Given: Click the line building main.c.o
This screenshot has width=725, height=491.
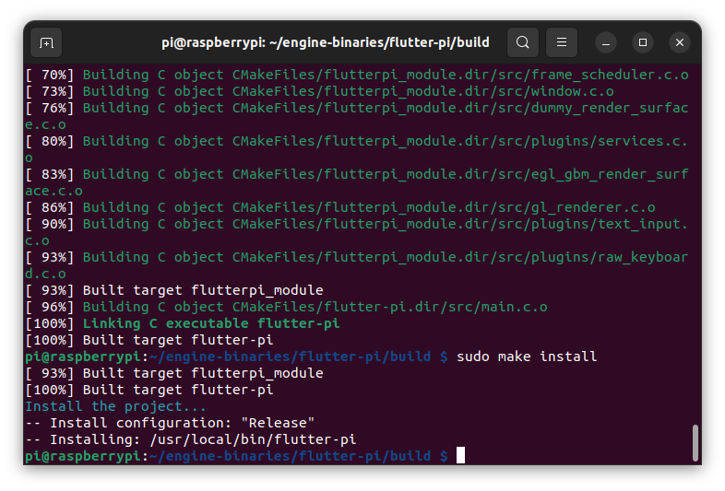Looking at the screenshot, I should coord(286,307).
